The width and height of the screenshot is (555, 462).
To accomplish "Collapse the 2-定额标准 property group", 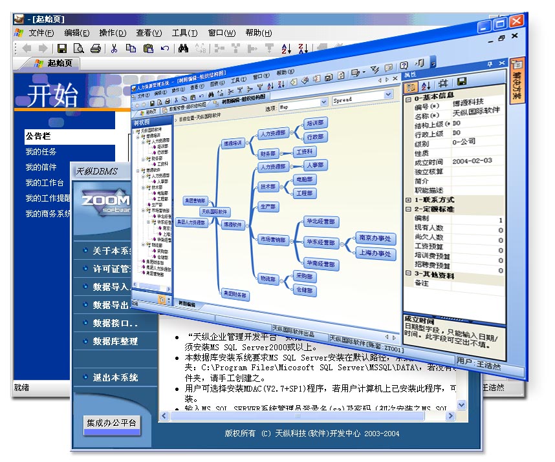I will click(x=408, y=209).
